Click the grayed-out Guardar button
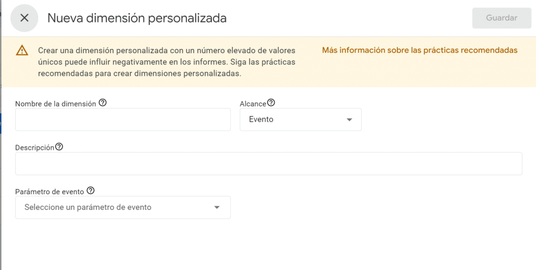 (x=501, y=18)
